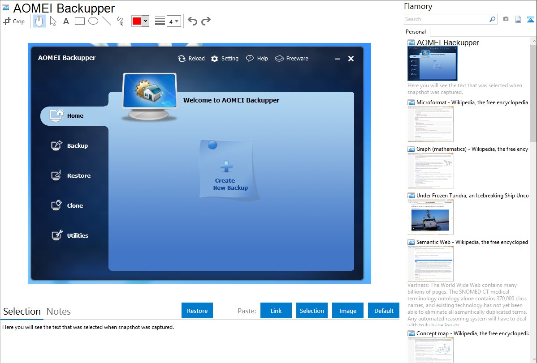Open Backup in the AOMEI sidebar

pyautogui.click(x=69, y=146)
